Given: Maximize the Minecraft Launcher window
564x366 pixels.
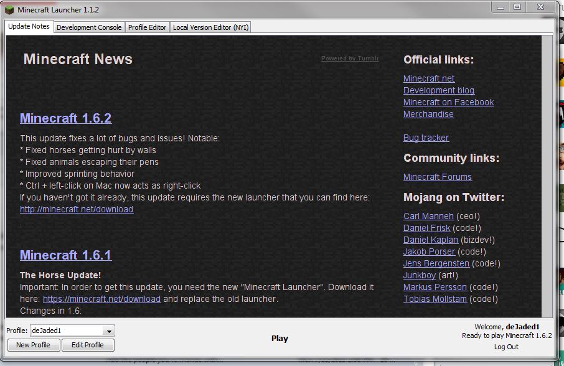Looking at the screenshot, I should pos(517,7).
